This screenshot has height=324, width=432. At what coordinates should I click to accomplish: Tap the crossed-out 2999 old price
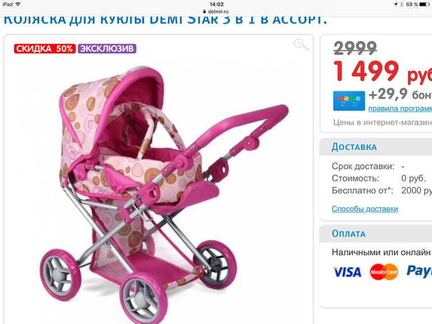355,48
